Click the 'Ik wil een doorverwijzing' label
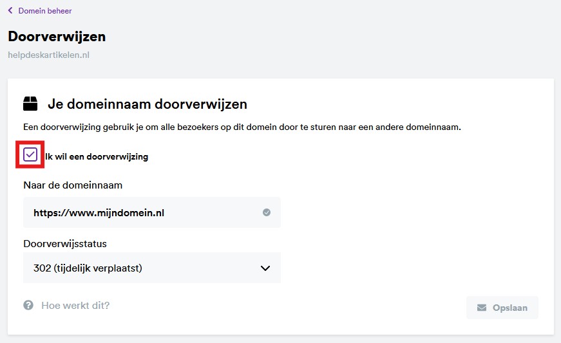Screen dimensions: 561x343 [x=97, y=156]
